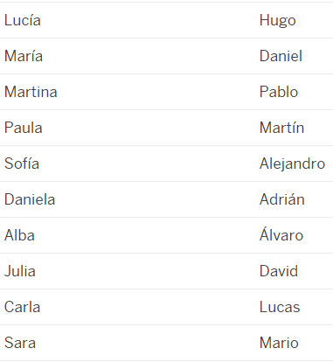Select the name Alejandro
Screen dimensions: 333x362
click(x=292, y=164)
